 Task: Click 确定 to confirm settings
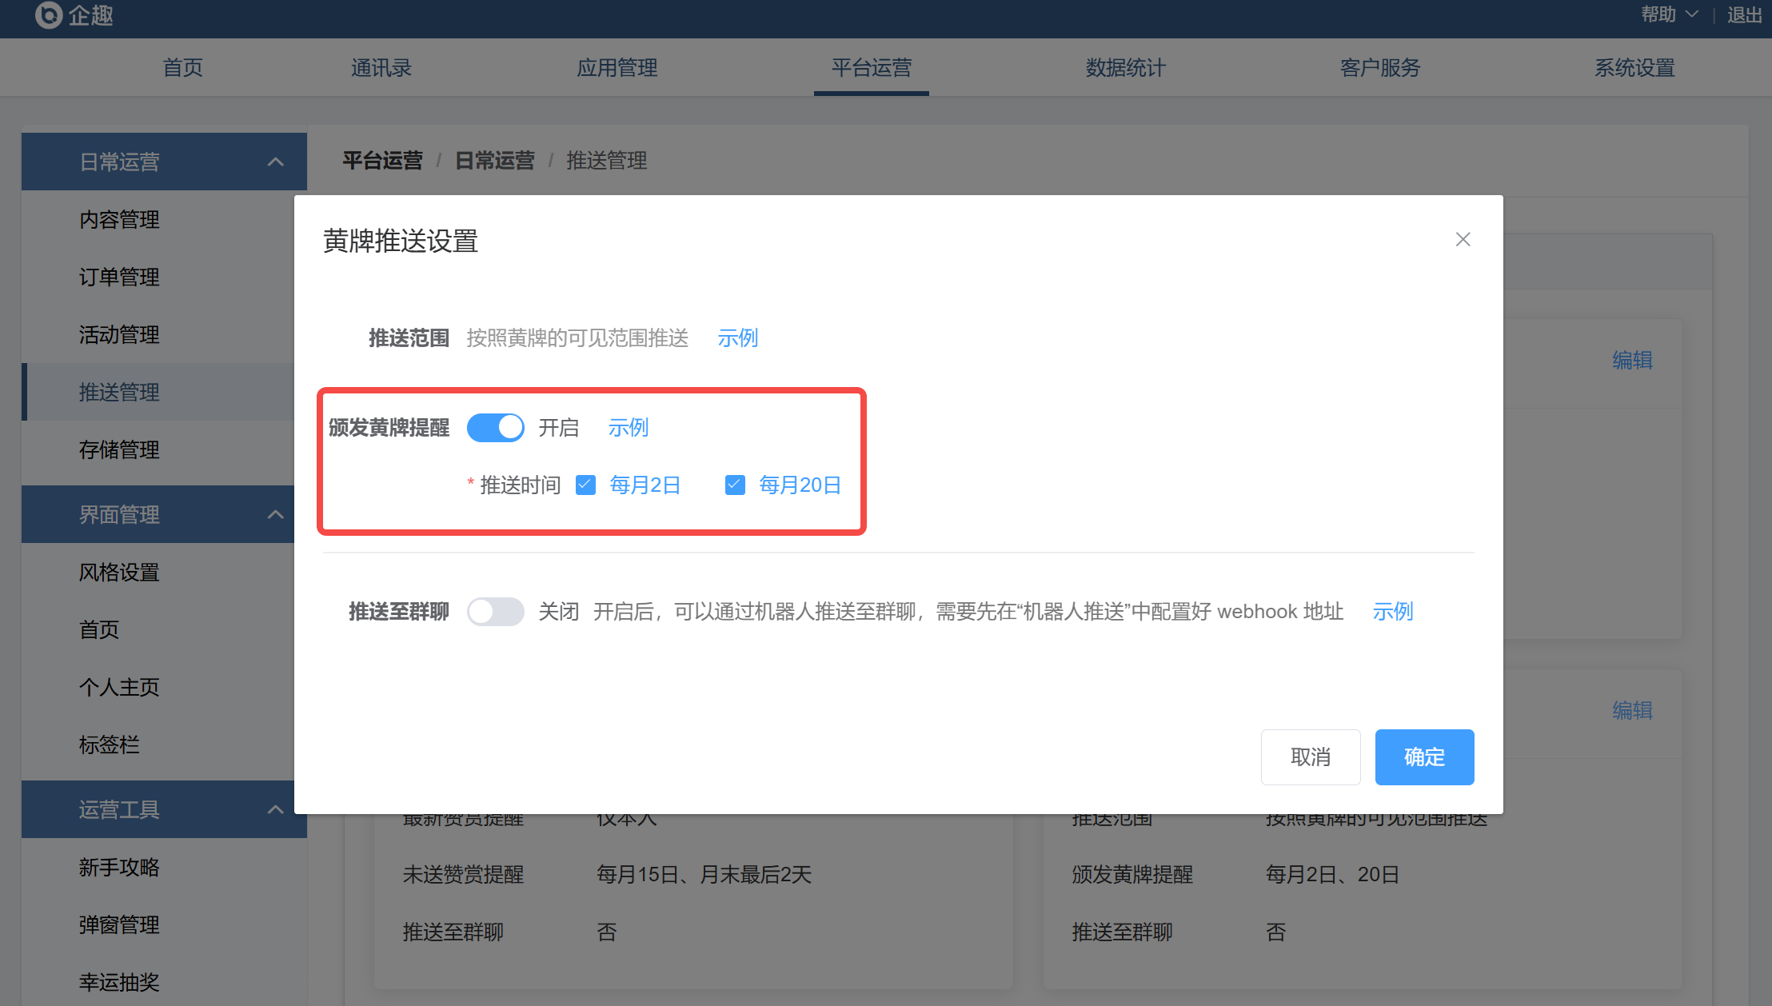click(1424, 756)
